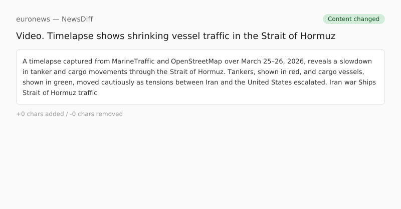Screen dimensions: 401x209
Task: Click the word "OpenStreetMap" in the summary
Action: point(196,61)
